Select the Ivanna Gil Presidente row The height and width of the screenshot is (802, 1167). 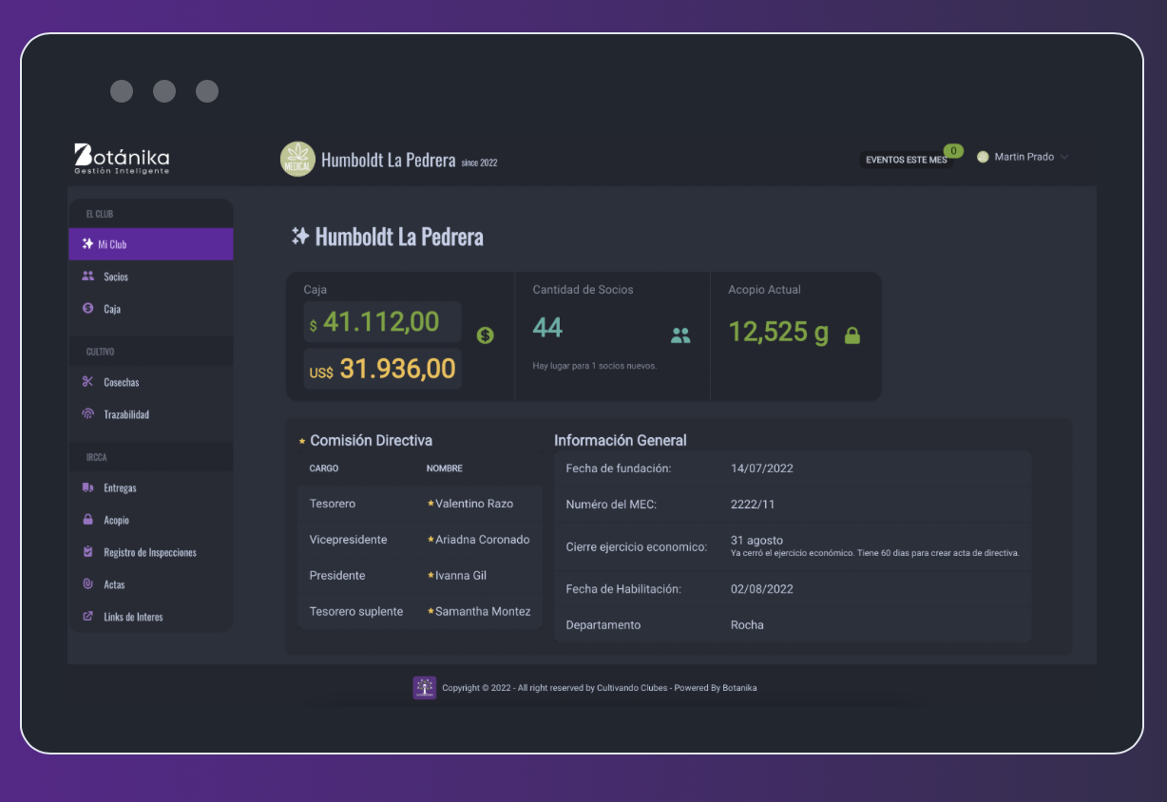pos(419,576)
